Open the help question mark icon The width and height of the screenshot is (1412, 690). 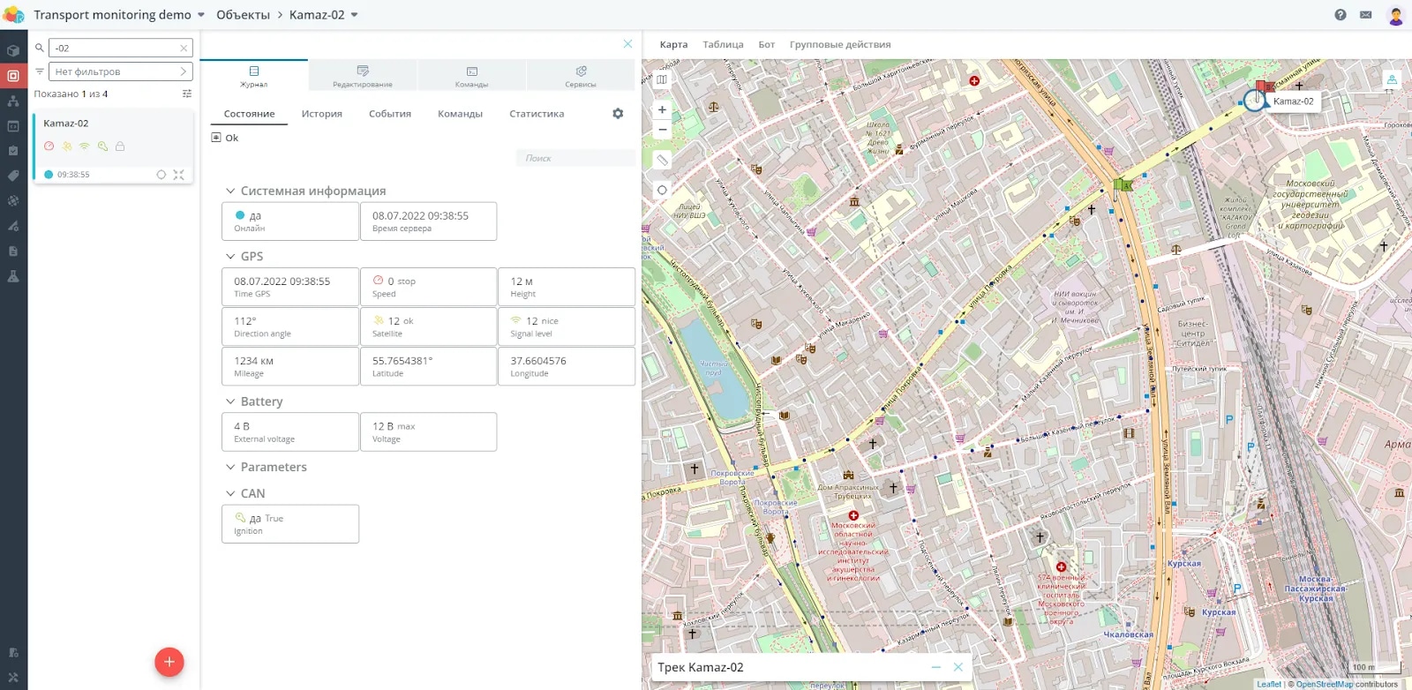click(x=1341, y=15)
